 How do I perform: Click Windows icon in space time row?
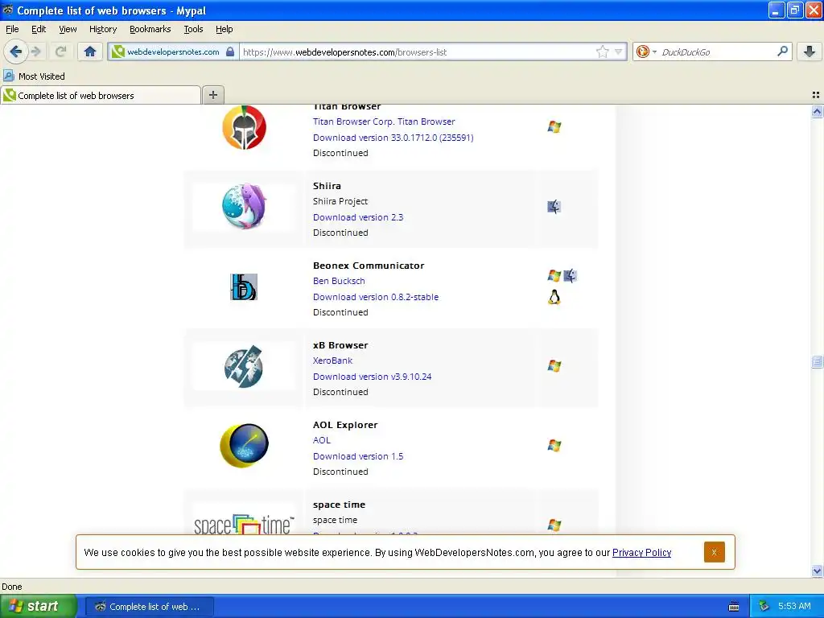(x=554, y=525)
